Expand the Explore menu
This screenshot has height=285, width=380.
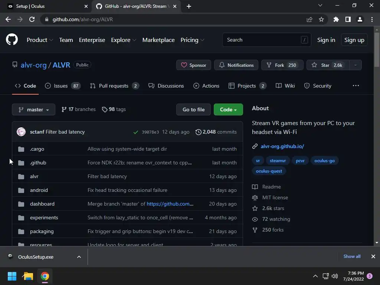124,40
